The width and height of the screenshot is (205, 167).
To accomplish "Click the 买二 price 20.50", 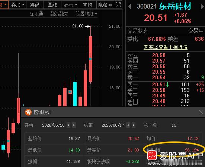I will 159,90.
